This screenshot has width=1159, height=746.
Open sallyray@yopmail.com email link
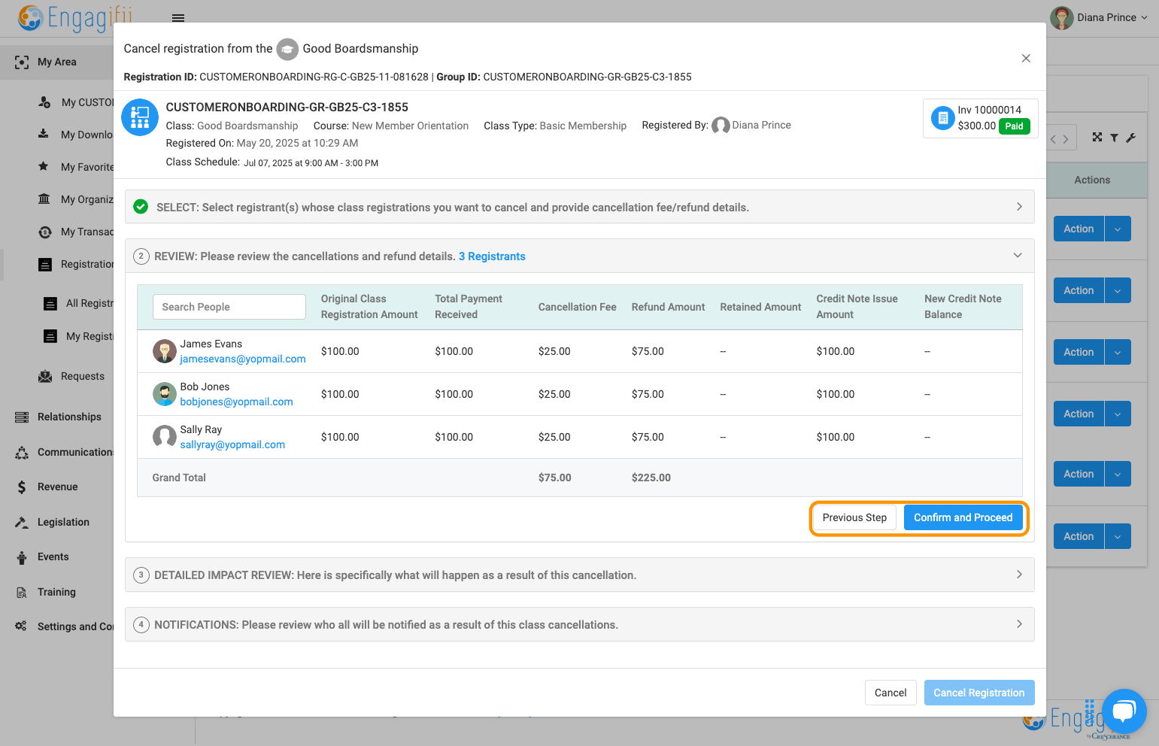coord(232,444)
